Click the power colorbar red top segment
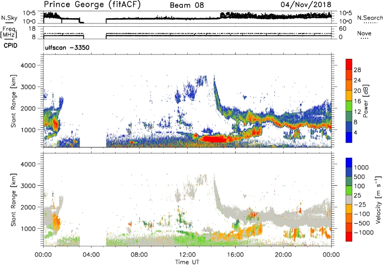The image size is (383, 265). coord(349,64)
